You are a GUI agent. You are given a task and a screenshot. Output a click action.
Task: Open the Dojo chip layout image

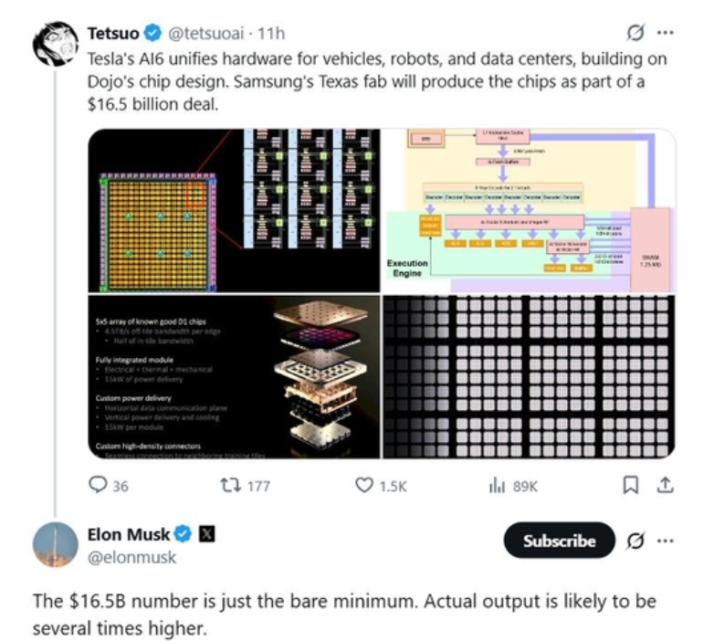tap(233, 210)
